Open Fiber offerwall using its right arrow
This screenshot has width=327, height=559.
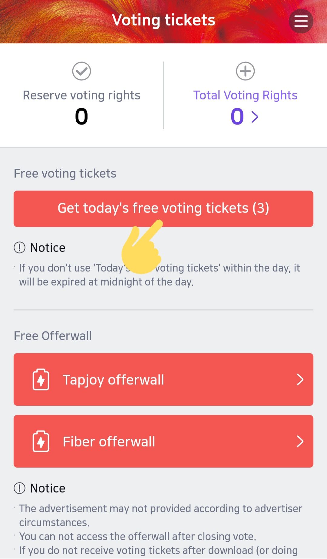click(300, 441)
